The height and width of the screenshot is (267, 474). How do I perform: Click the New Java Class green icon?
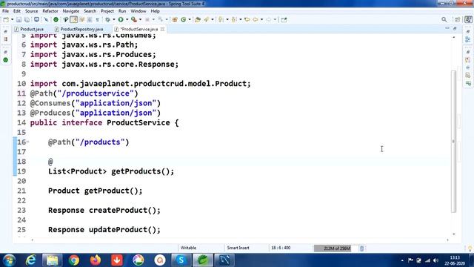(x=184, y=20)
